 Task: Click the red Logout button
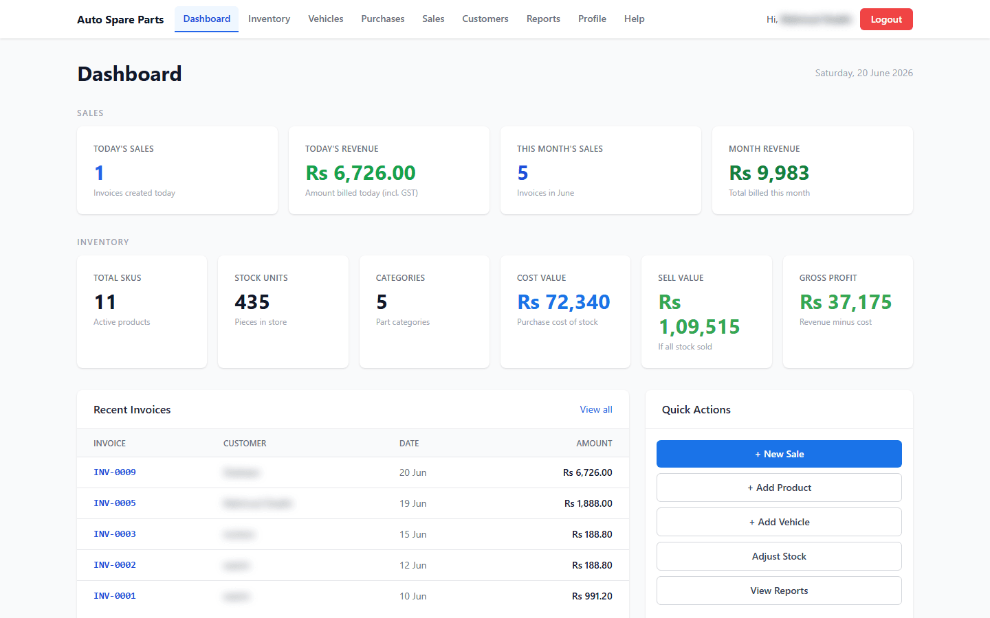886,19
